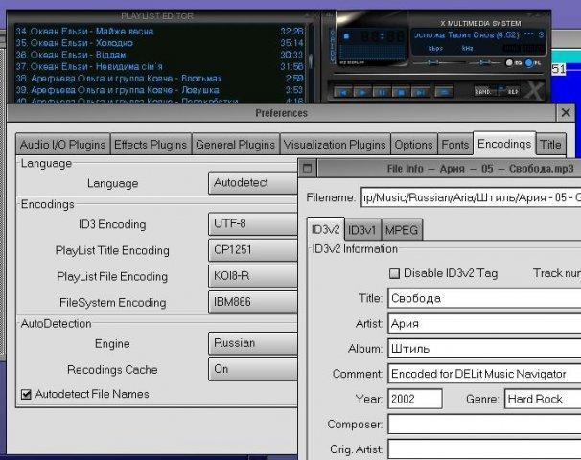
Task: Open the Language Autodetect dropdown
Action: (x=253, y=183)
